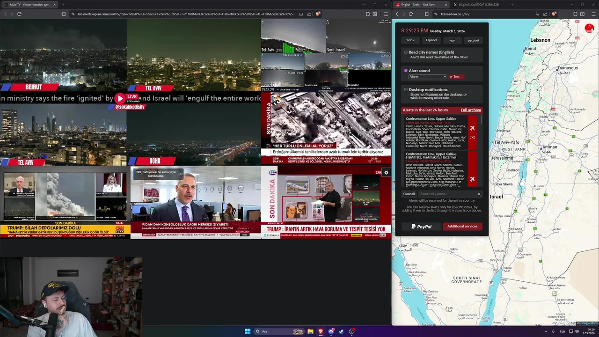The image size is (599, 337).
Task: Switch the alert site language to русский
Action: pyautogui.click(x=473, y=40)
